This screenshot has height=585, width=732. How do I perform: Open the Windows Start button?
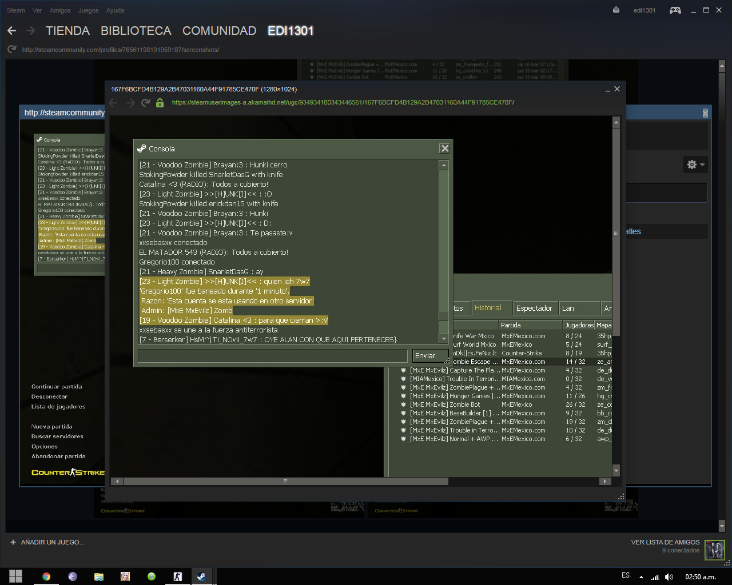[x=16, y=576]
